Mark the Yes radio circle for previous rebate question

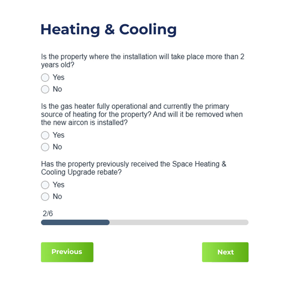click(x=45, y=185)
